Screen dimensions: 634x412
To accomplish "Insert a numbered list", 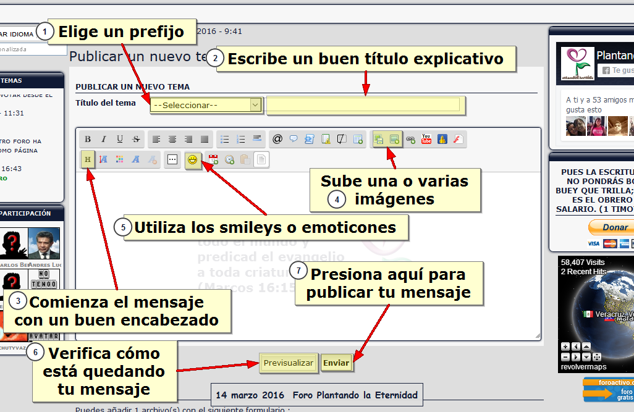I will point(241,140).
